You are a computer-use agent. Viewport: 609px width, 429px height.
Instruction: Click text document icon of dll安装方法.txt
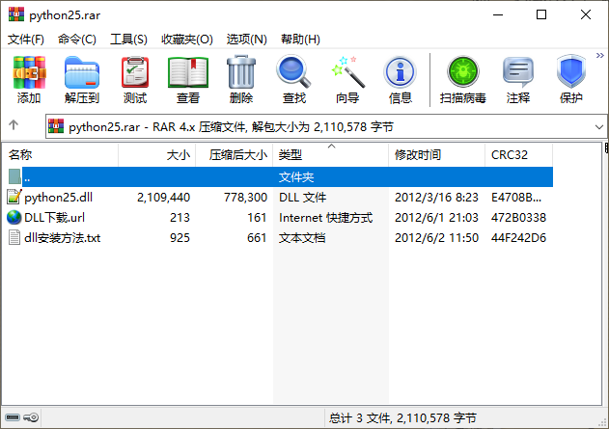click(14, 237)
